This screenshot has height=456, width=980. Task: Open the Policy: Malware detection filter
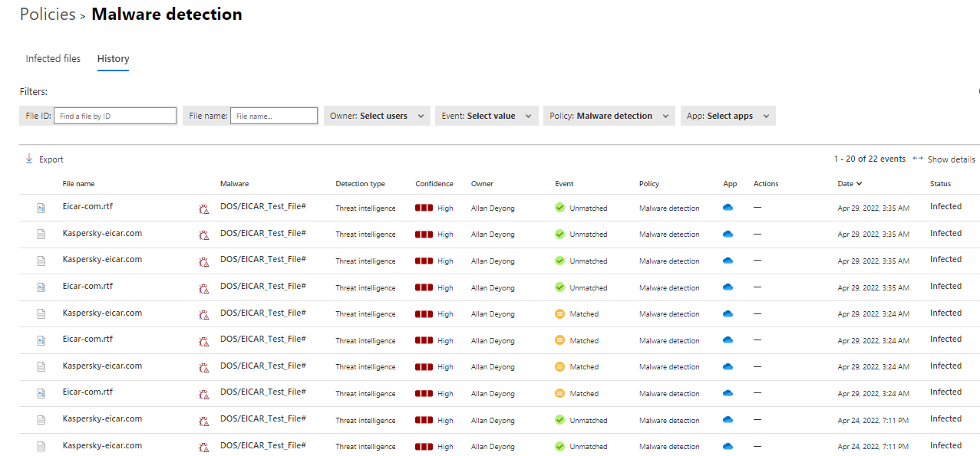(x=609, y=116)
